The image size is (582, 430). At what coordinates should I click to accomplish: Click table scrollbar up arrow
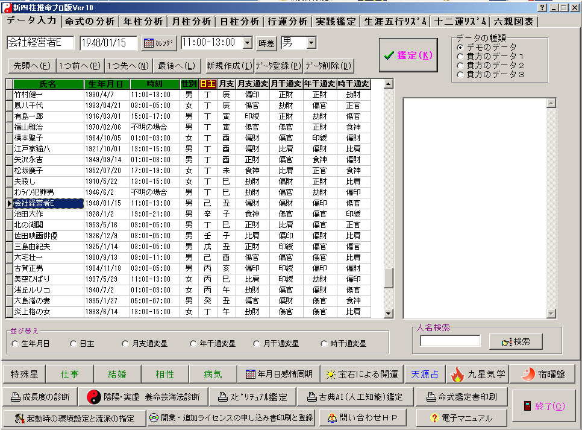click(x=388, y=84)
